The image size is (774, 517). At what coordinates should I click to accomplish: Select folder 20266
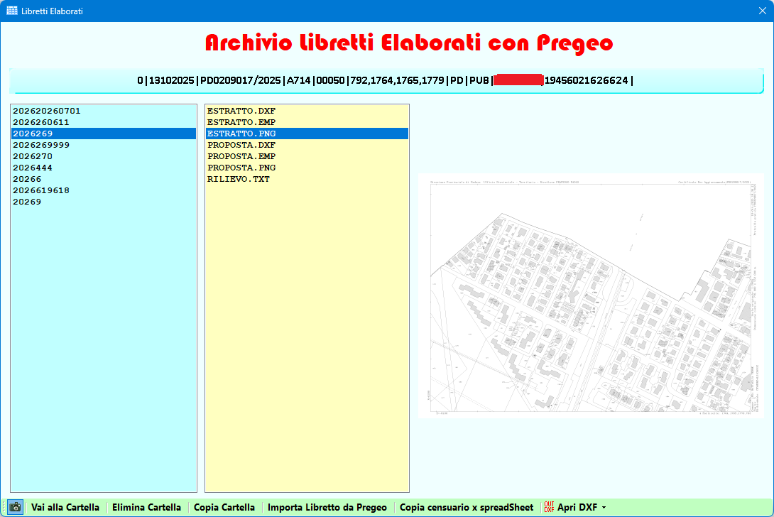[x=104, y=179]
